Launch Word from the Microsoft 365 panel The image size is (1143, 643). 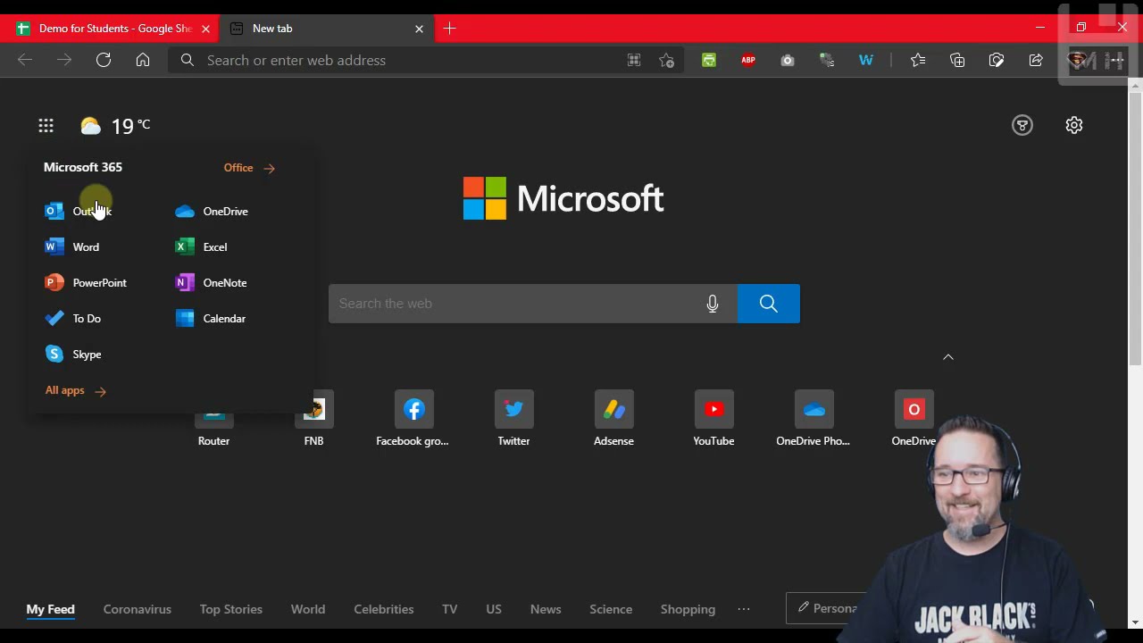coord(72,247)
